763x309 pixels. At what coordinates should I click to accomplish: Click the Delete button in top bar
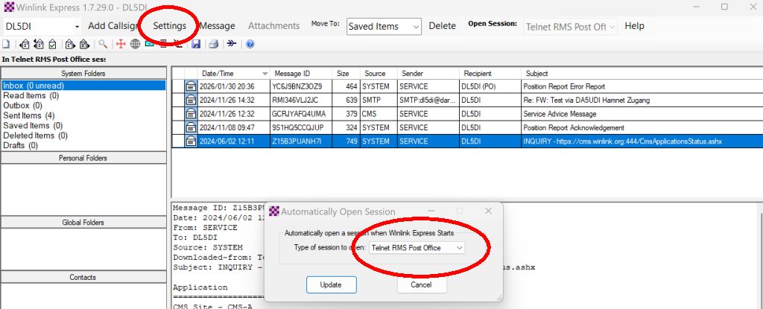coord(442,26)
